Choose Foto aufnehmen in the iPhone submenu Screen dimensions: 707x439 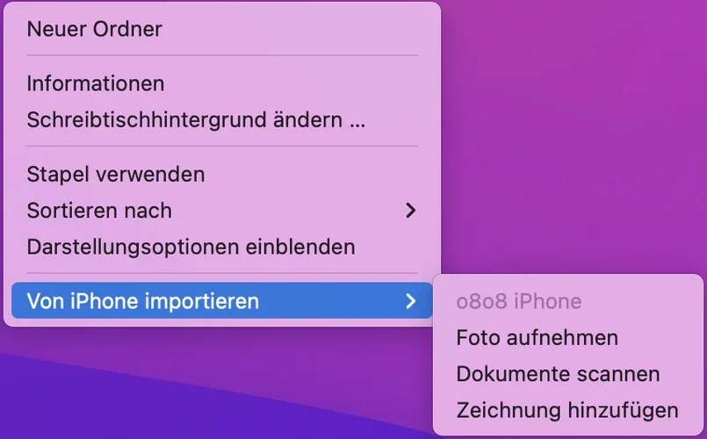click(x=567, y=337)
